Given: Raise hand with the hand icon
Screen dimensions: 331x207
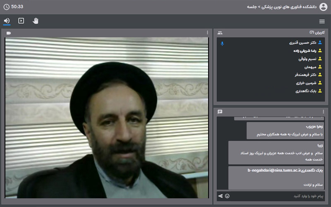Looking at the screenshot, I should [x=36, y=21].
